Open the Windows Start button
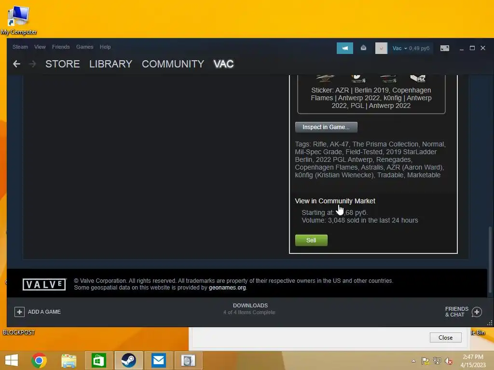Screen dimensions: 494x370 [12, 360]
